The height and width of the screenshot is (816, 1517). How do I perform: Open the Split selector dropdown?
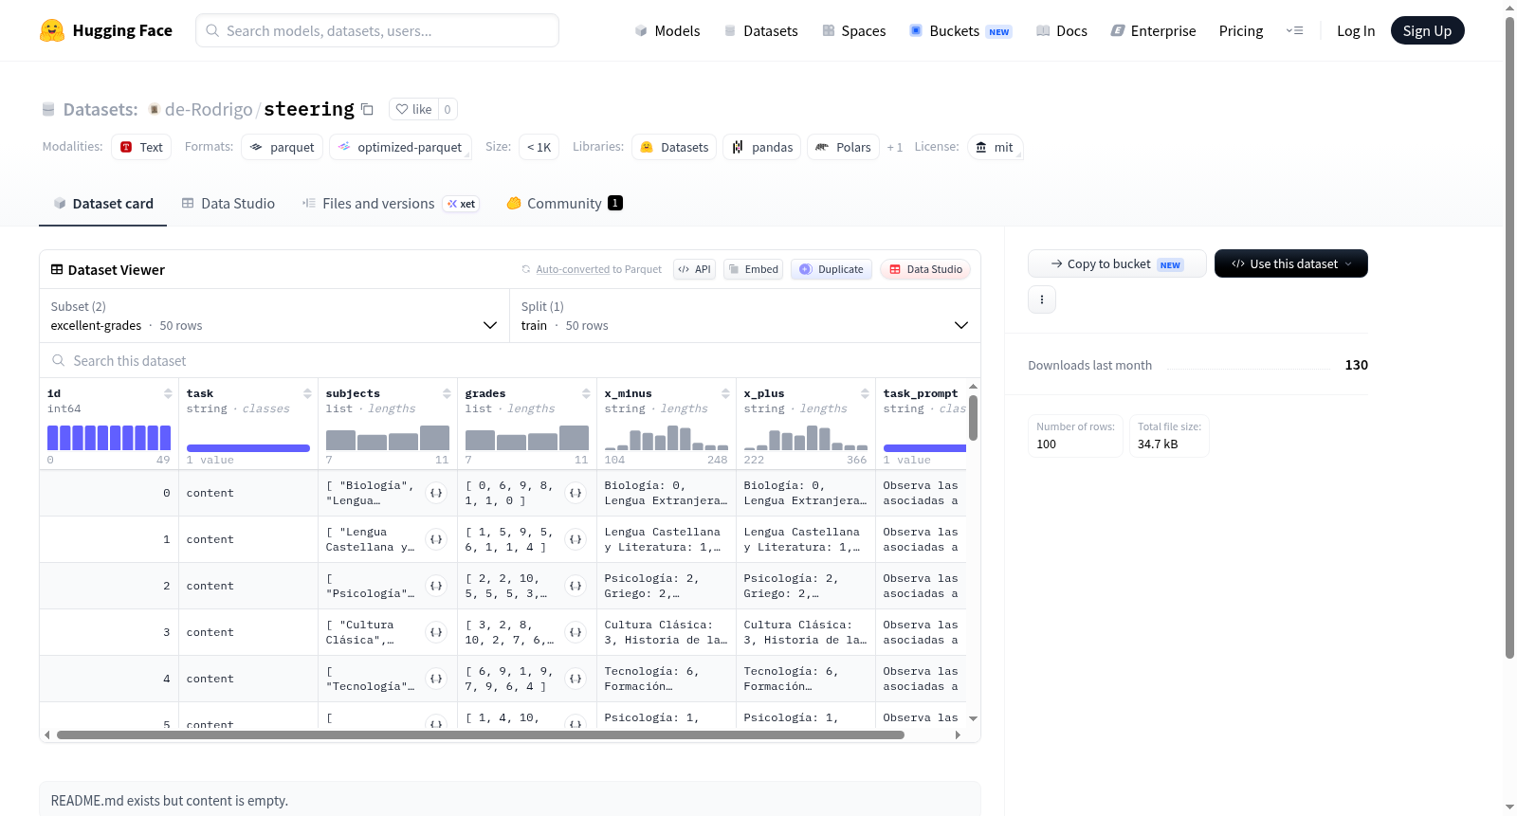pyautogui.click(x=744, y=316)
